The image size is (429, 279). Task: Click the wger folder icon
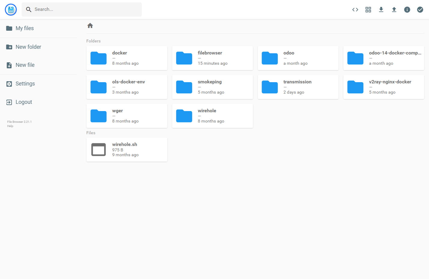coord(99,116)
